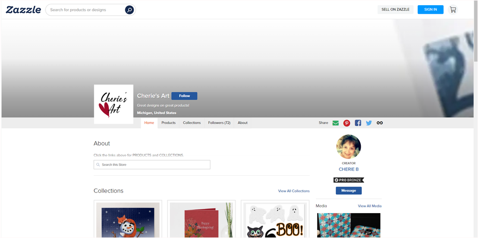Share store on Pinterest
This screenshot has height=238, width=478.
click(346, 123)
